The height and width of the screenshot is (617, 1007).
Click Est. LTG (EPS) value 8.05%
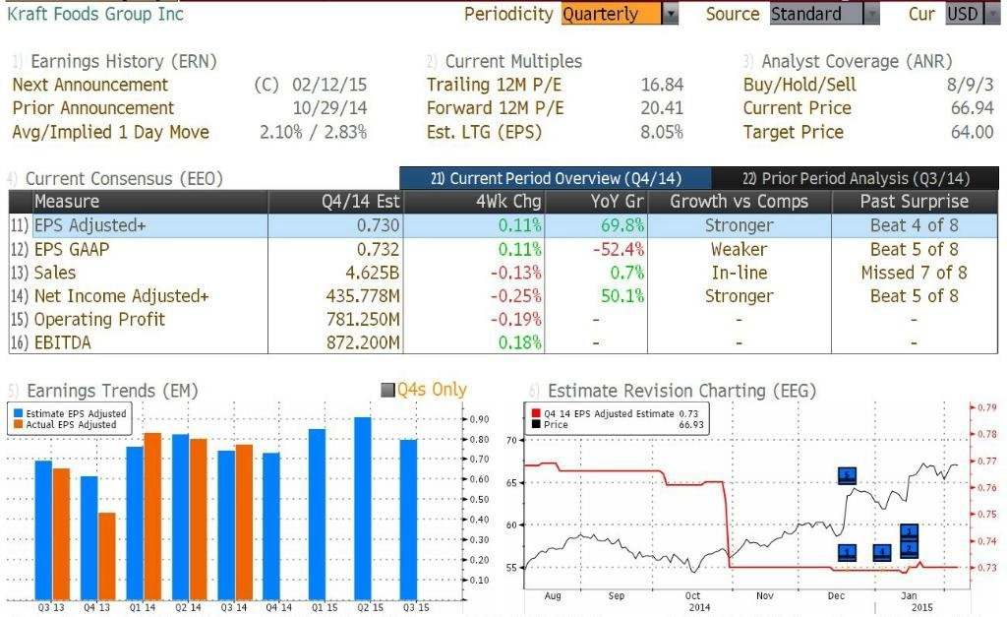pos(662,132)
